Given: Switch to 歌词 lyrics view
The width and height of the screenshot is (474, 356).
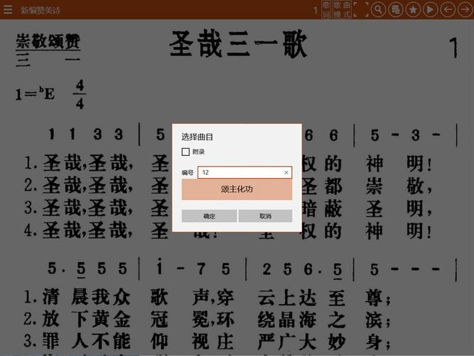Looking at the screenshot, I should click(x=326, y=9).
